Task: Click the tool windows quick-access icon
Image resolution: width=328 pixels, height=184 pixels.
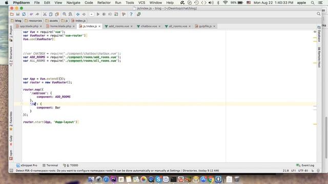Action: pyautogui.click(x=11, y=170)
